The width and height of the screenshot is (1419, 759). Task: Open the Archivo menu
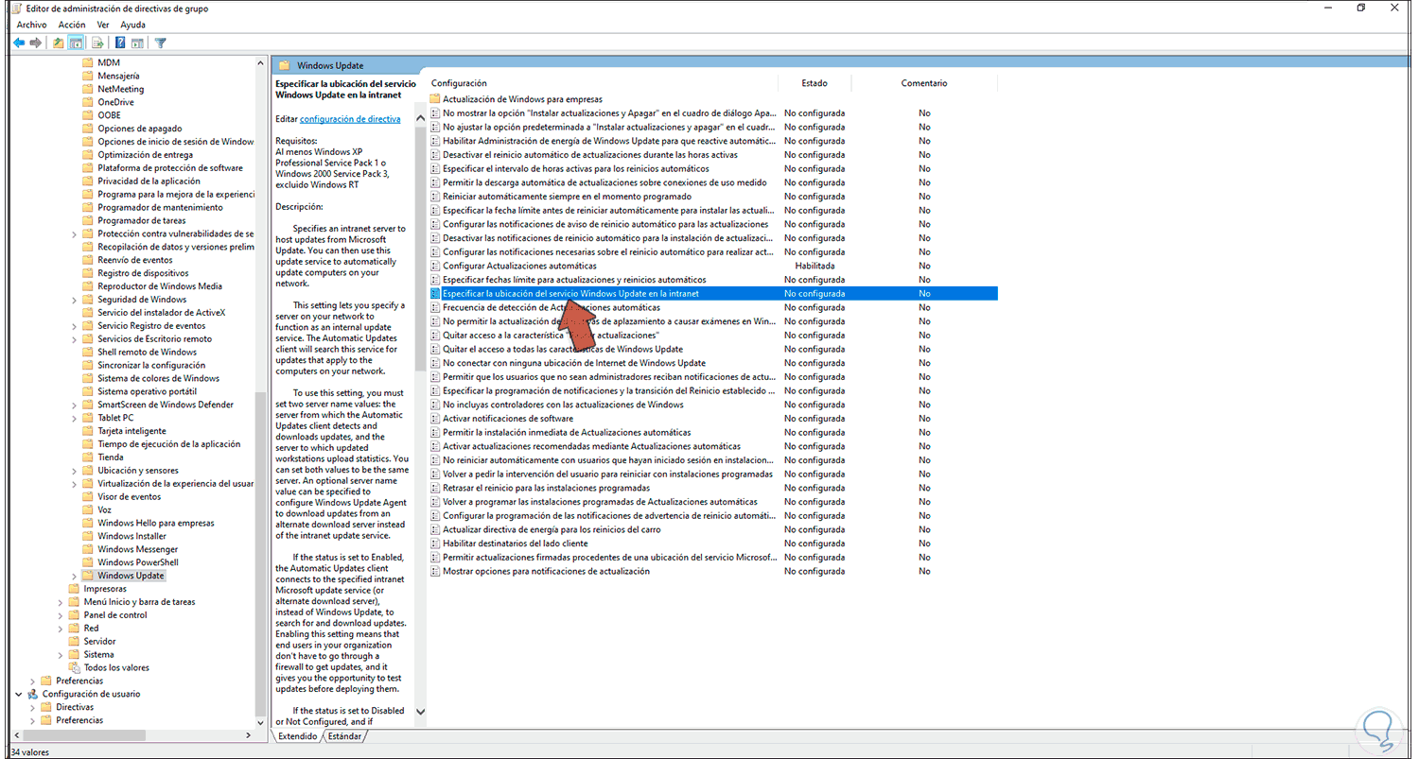32,25
